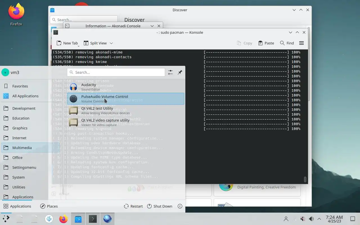Click the user account tray icon
Screen dimensions: 360x225
(x=286, y=219)
